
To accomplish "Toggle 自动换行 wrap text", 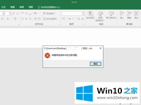I will pyautogui.click(x=49, y=13).
